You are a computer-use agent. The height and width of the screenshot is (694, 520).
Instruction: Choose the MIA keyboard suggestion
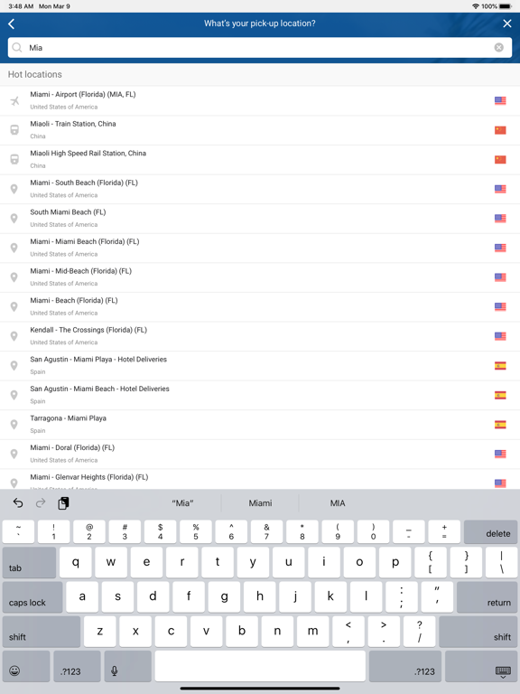tap(338, 503)
